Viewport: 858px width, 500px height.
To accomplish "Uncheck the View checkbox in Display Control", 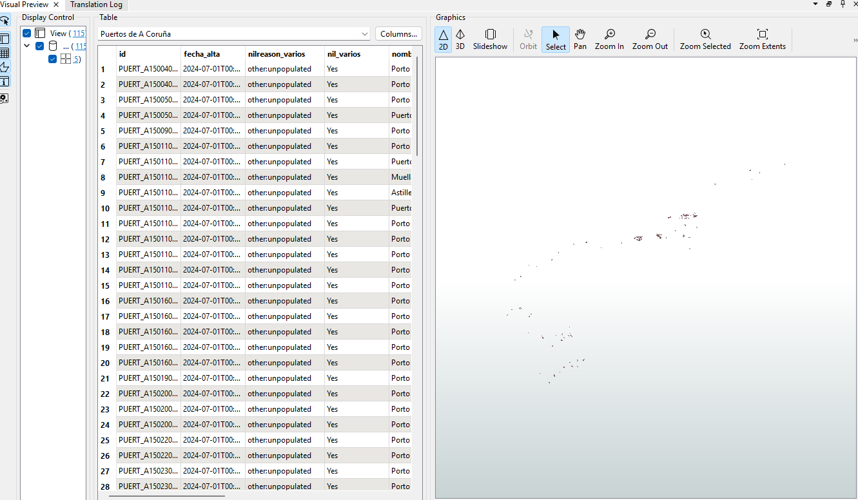I will [27, 33].
